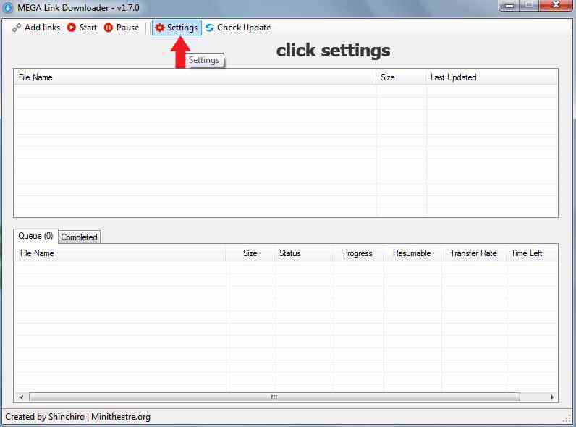576x427 pixels.
Task: Click the Pause toolbar label
Action: point(127,28)
